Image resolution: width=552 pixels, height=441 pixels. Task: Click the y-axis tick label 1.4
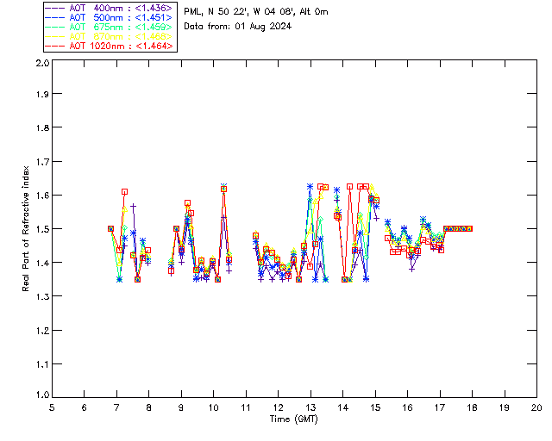(x=42, y=263)
